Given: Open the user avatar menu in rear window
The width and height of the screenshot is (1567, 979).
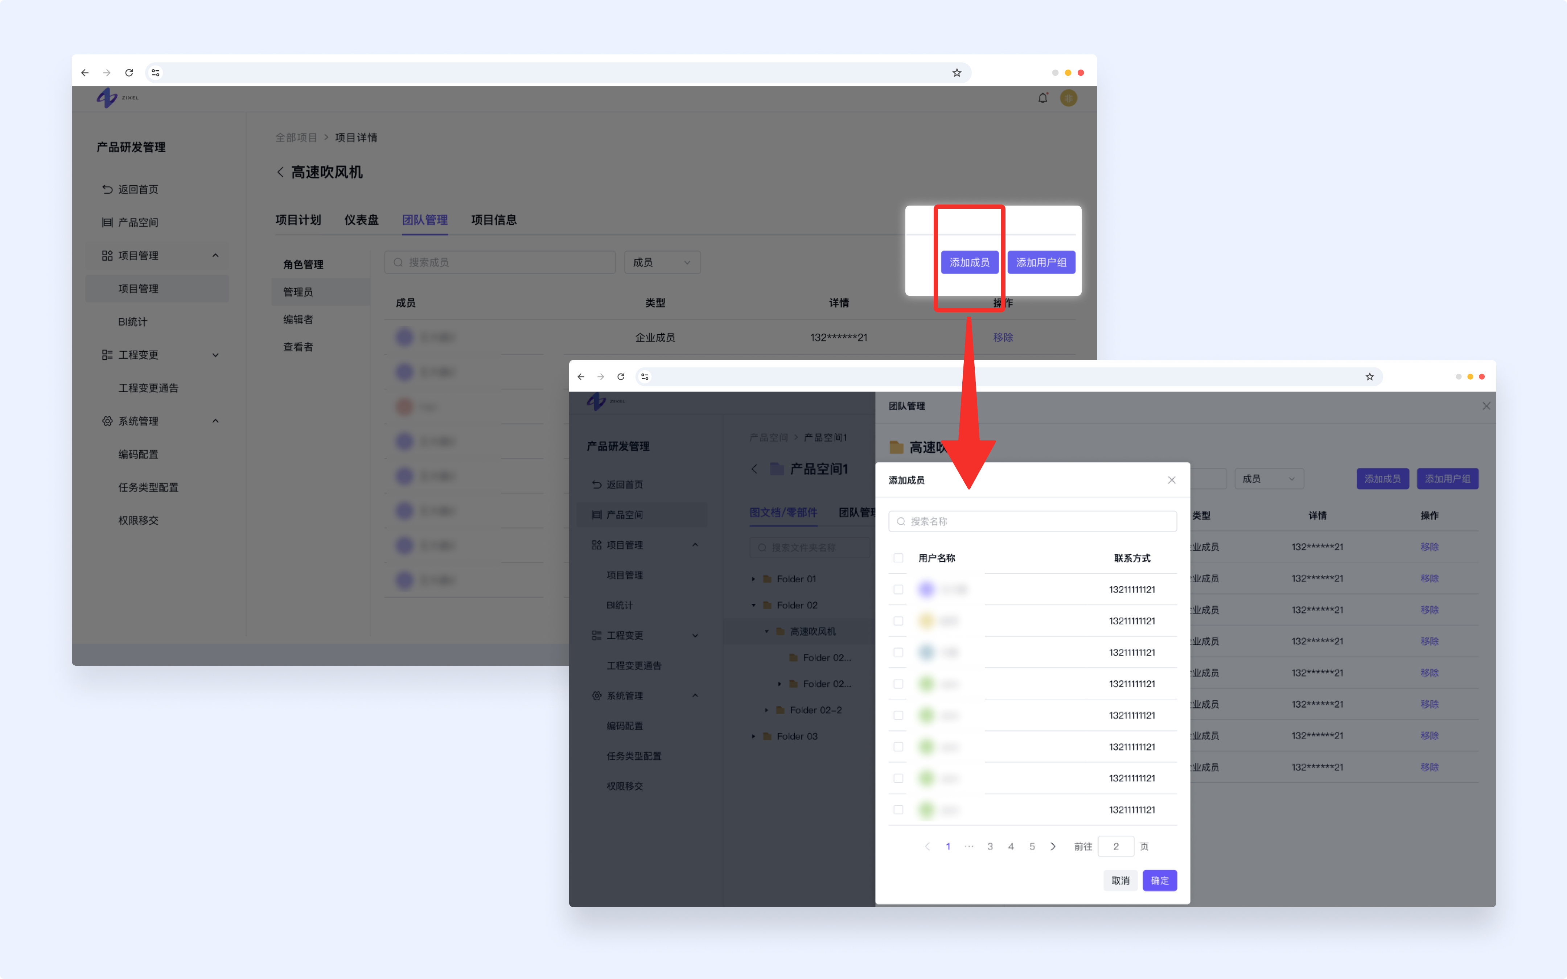Looking at the screenshot, I should click(1068, 98).
